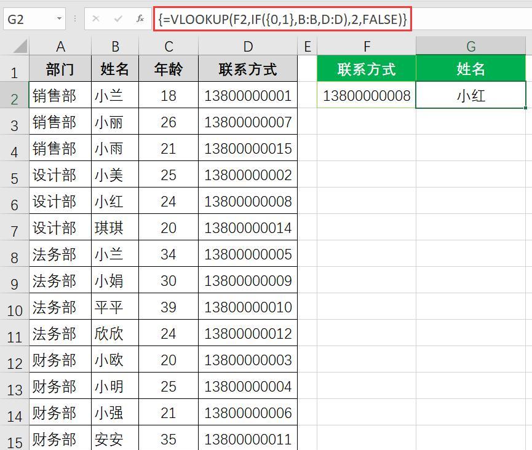Select cell 小兰 in row 2

click(115, 95)
